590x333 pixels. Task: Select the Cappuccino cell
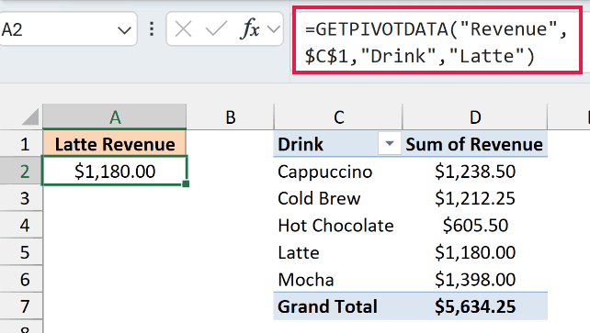coord(338,172)
